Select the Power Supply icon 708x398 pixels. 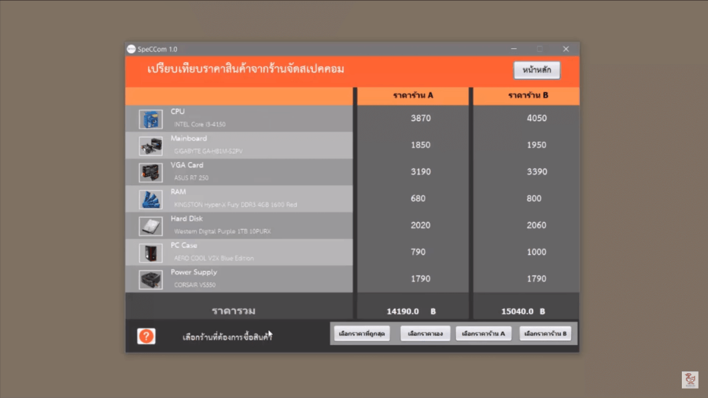coord(151,280)
